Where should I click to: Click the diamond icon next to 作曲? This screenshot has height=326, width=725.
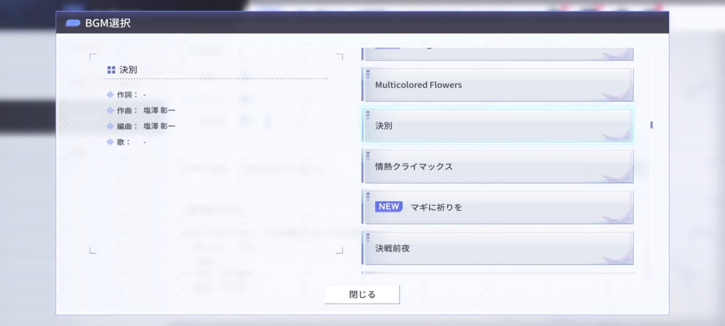point(110,110)
